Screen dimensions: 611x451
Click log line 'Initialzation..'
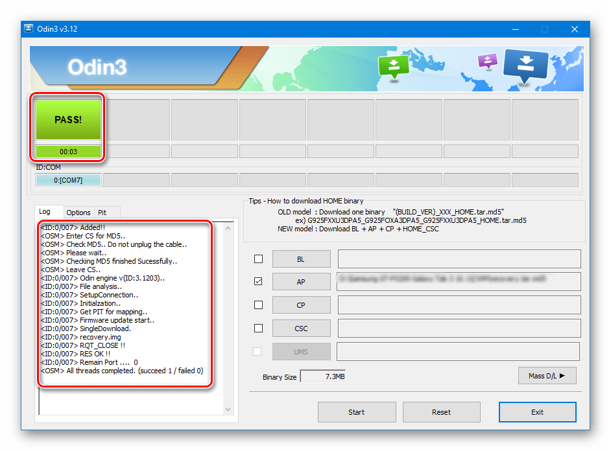pyautogui.click(x=80, y=303)
